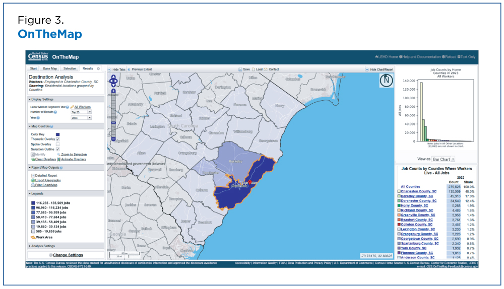Image resolution: width=504 pixels, height=289 pixels.
Task: Click the Census Bureau logo
Action: (x=38, y=56)
